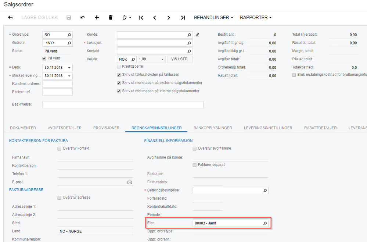
Task: Switch to the AVGIFTSDETALJER tab
Action: coord(65,128)
